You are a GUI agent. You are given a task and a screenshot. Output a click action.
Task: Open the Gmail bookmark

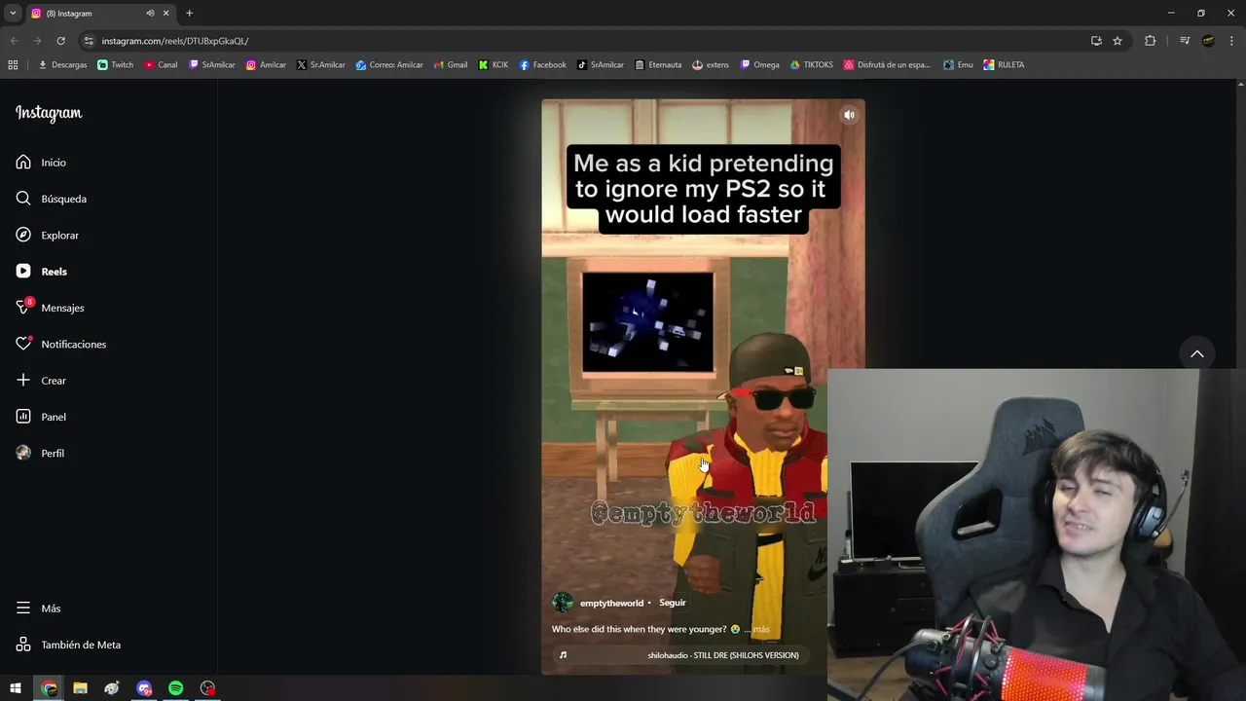tap(450, 65)
